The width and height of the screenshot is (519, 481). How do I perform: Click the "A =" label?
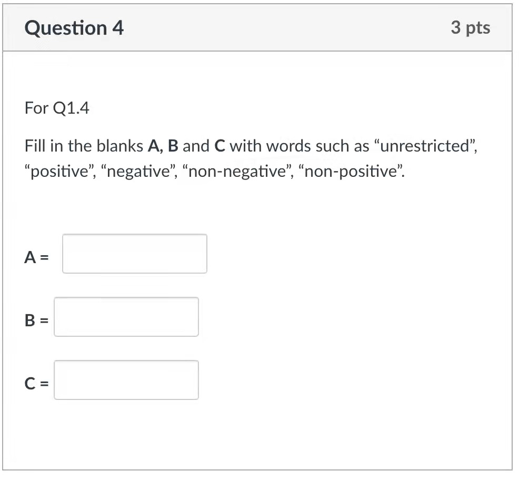pos(36,257)
